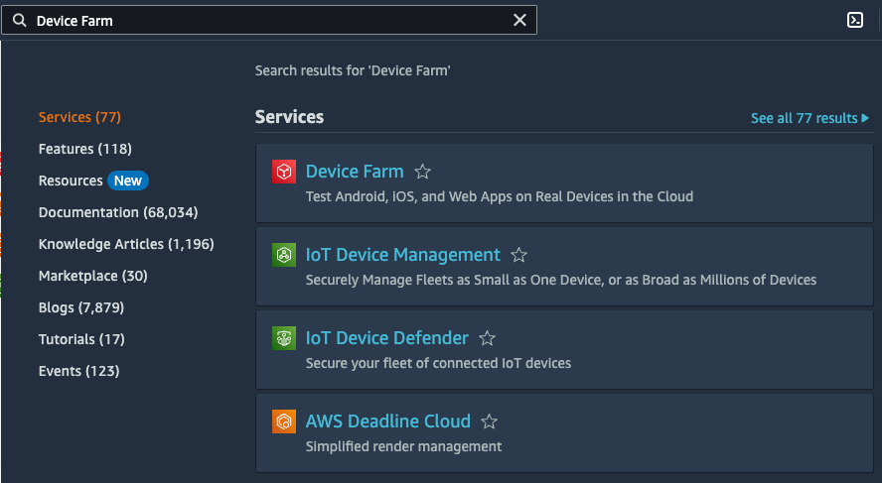View Resources category marked New

71,181
